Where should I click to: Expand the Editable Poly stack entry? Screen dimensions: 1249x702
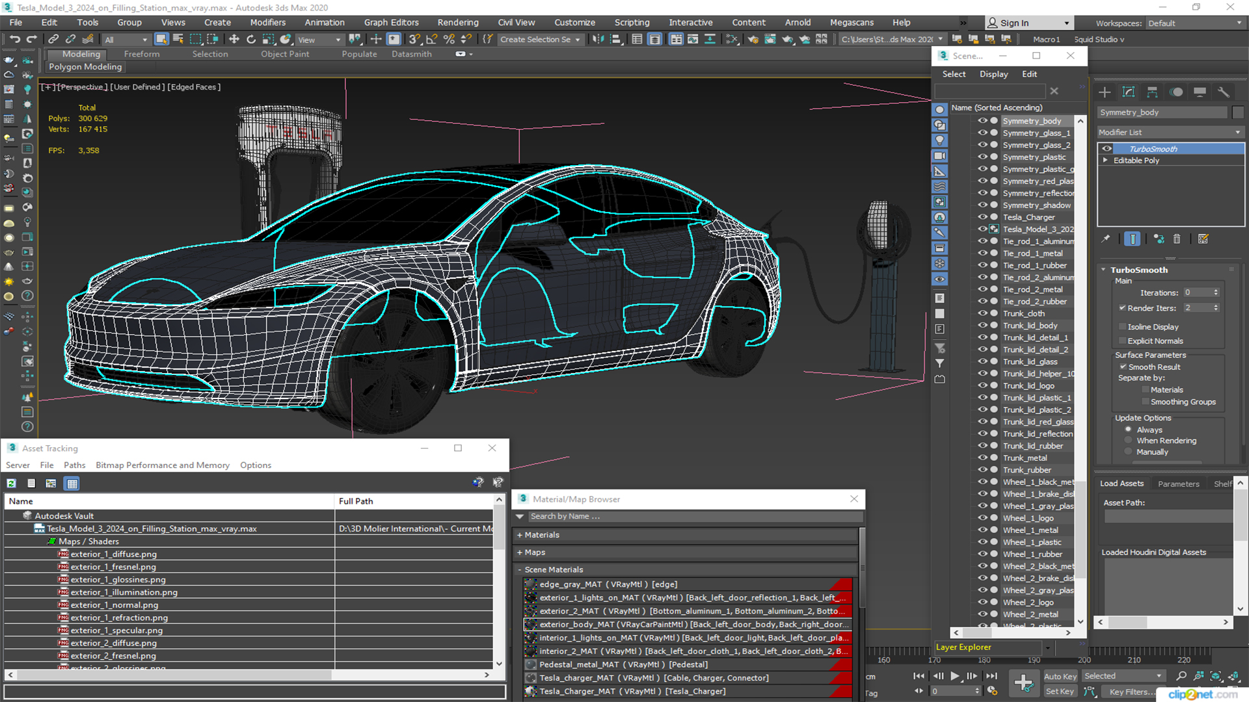click(1105, 161)
